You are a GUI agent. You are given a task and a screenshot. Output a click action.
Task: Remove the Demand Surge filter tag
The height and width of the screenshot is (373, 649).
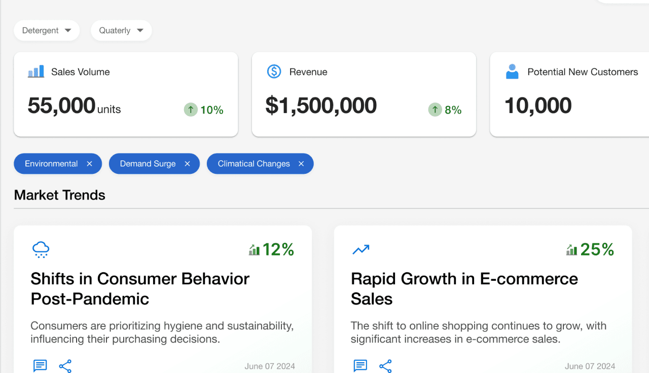pyautogui.click(x=187, y=164)
